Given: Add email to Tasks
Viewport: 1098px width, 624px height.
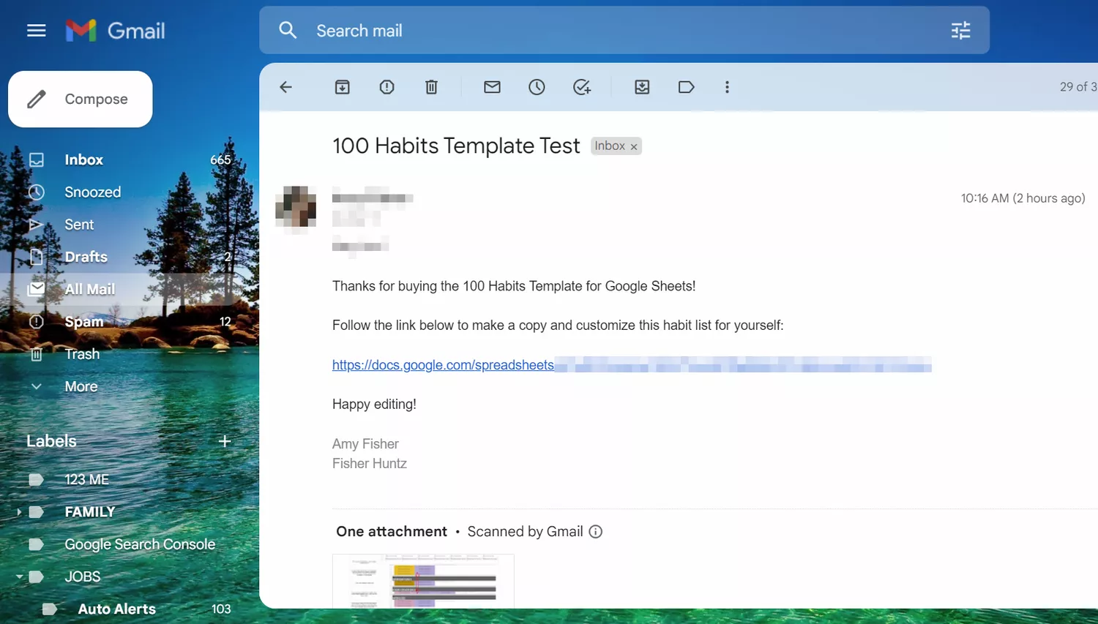Looking at the screenshot, I should (582, 87).
